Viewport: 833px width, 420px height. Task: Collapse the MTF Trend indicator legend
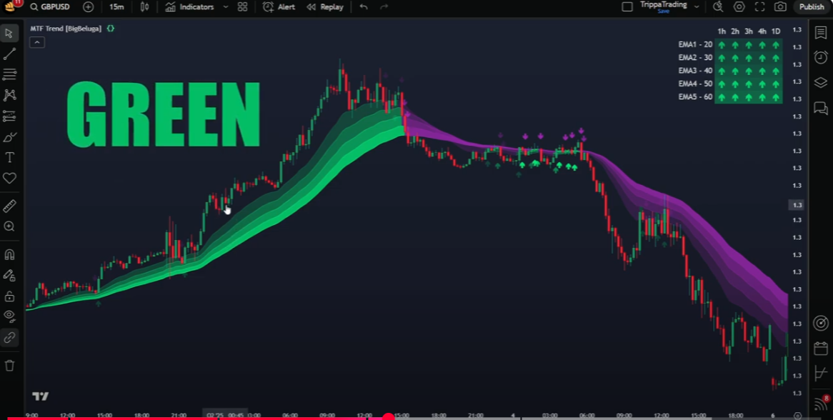(x=37, y=42)
